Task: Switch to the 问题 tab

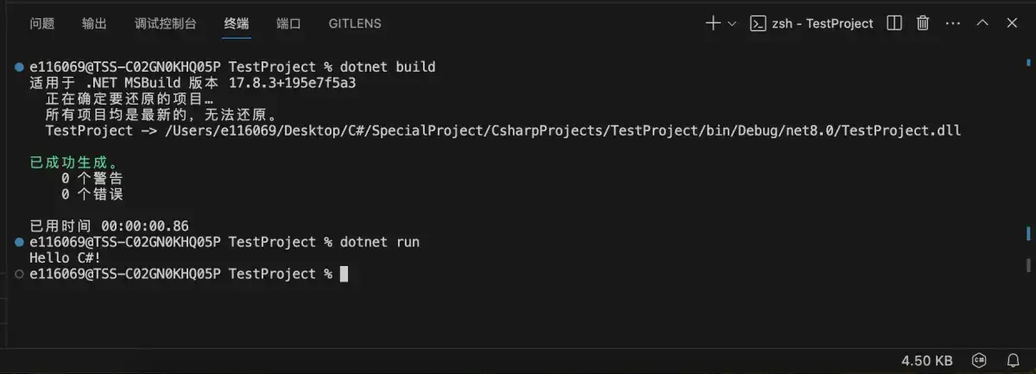Action: tap(42, 23)
